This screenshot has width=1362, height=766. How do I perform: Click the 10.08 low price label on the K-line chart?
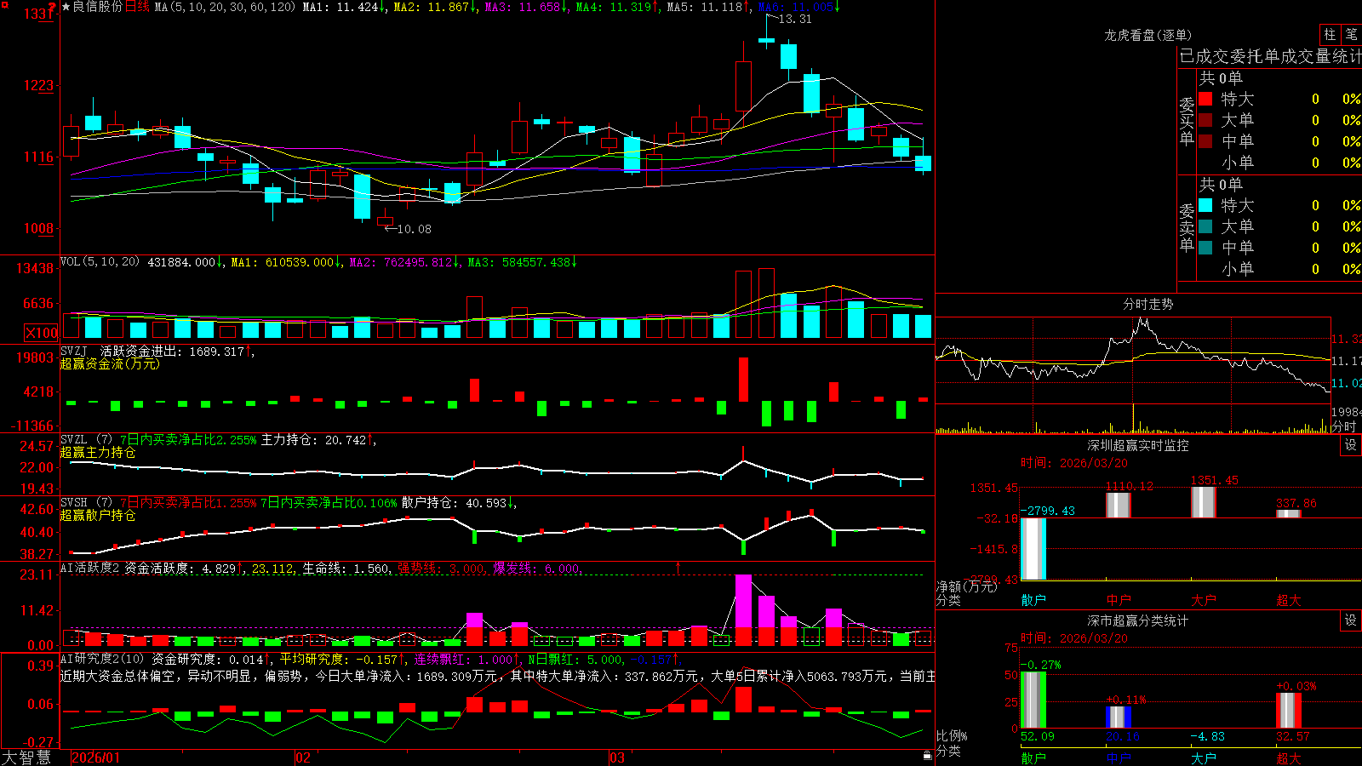coord(415,229)
